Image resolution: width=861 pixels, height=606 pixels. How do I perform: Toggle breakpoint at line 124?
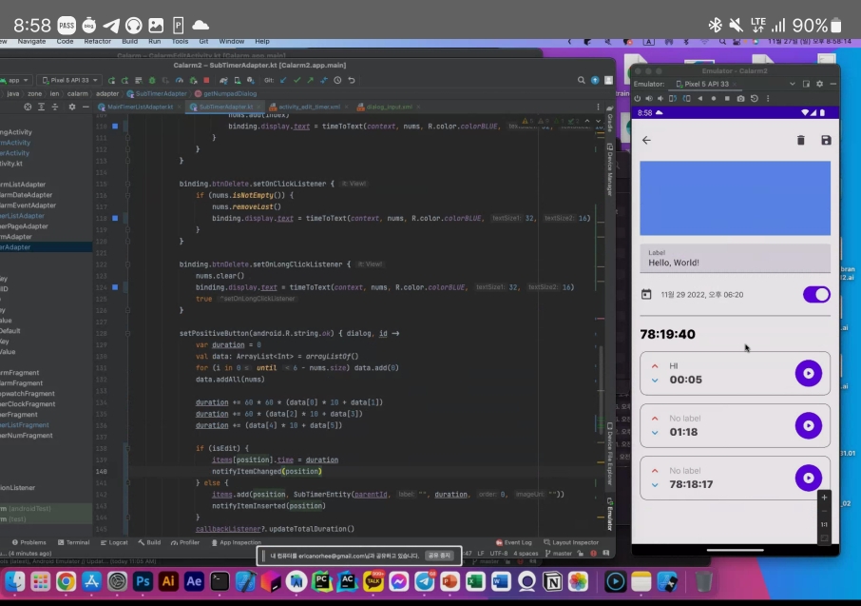pos(115,287)
